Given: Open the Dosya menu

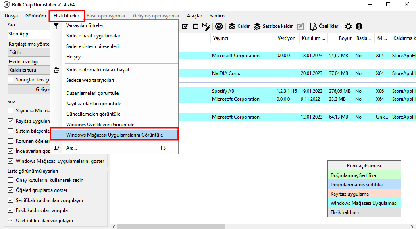Looking at the screenshot, I should (x=11, y=16).
